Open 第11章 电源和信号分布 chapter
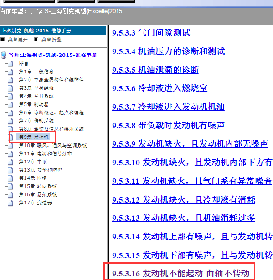273x280 pixels. point(45,154)
